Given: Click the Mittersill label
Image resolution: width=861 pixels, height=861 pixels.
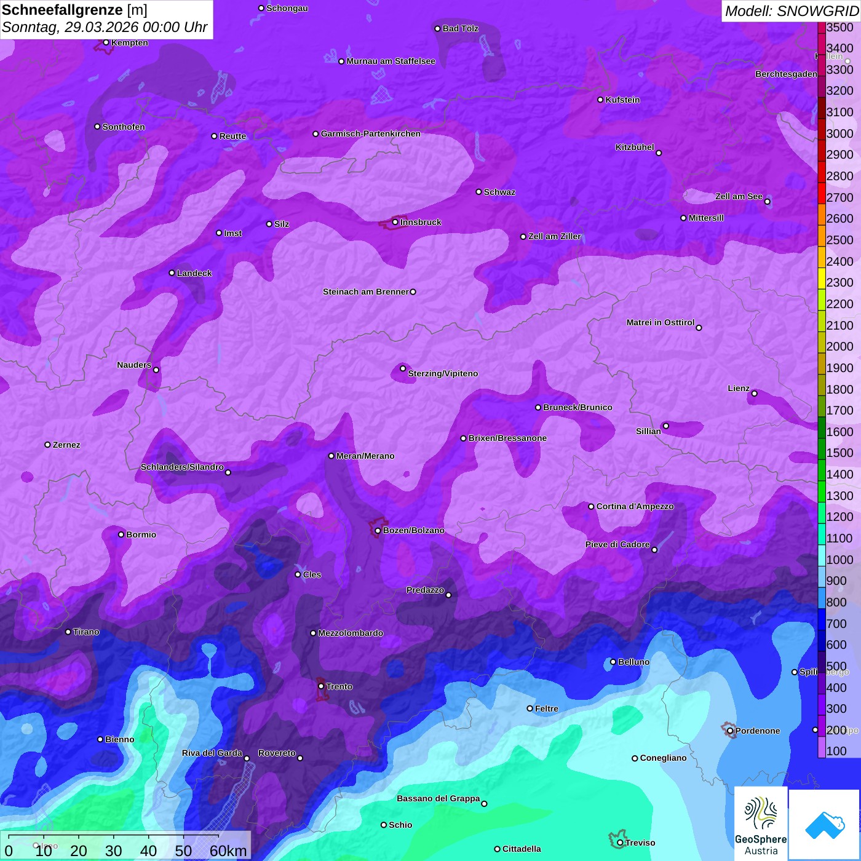Looking at the screenshot, I should (x=706, y=218).
